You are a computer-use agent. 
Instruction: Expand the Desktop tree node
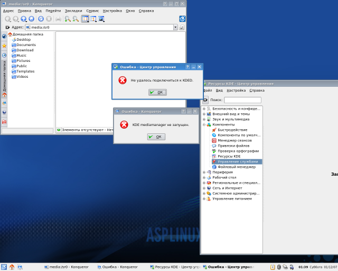204,177
